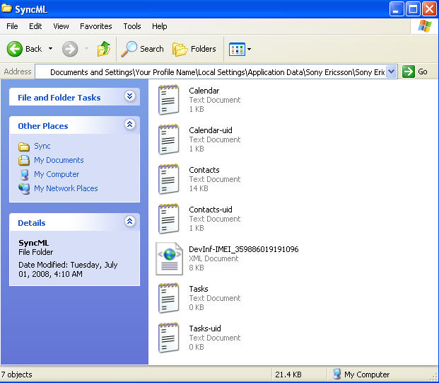Image resolution: width=439 pixels, height=383 pixels.
Task: Click the Details heading
Action: [32, 223]
